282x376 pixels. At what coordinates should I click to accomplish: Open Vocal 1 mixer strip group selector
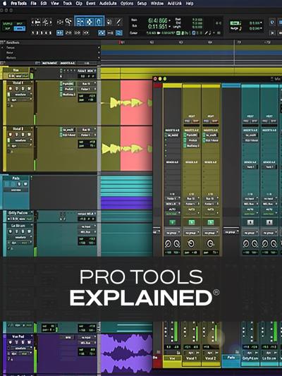point(192,233)
